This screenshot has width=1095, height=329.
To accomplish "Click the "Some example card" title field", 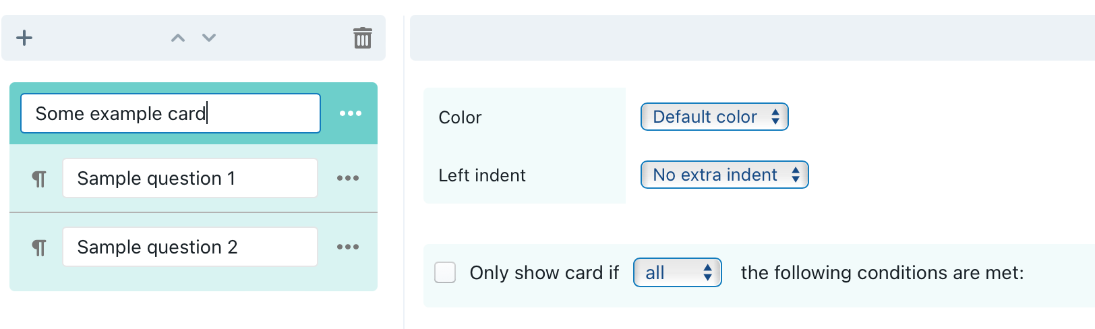I will coord(170,113).
